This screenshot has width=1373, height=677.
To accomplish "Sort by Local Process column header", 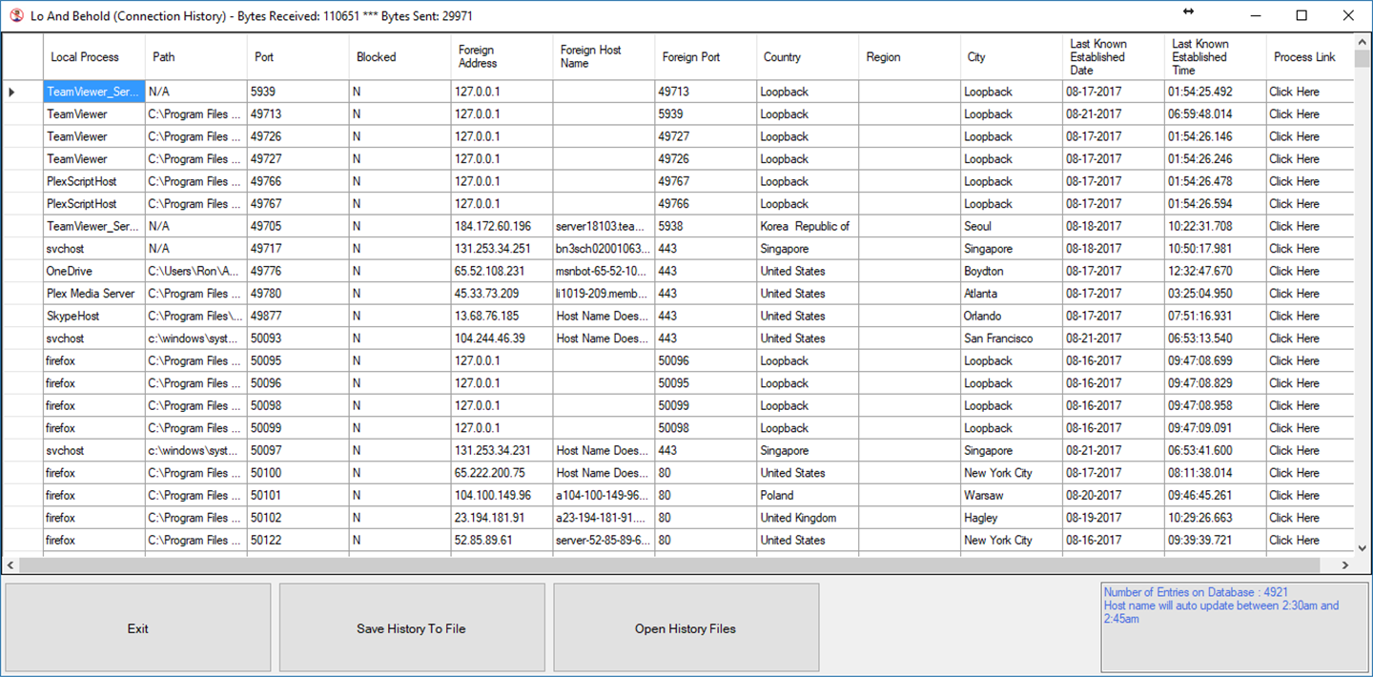I will coord(93,57).
